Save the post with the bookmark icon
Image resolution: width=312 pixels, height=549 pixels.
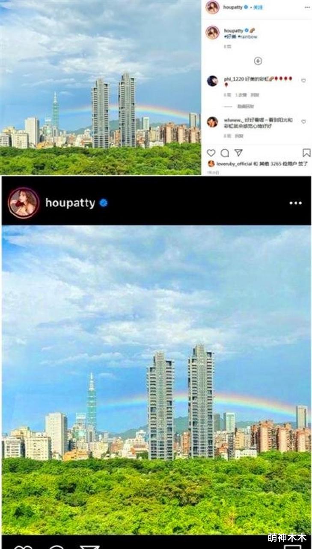(306, 153)
